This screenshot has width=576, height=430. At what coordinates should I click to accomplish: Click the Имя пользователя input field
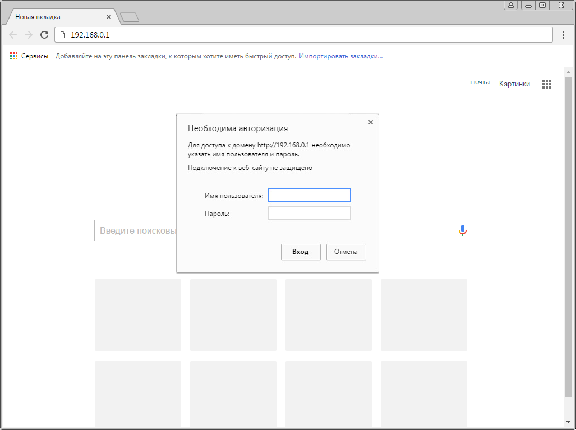pyautogui.click(x=309, y=195)
